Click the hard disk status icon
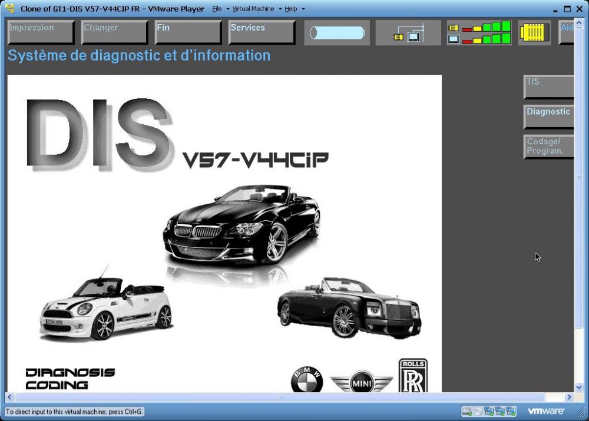Screen dimensions: 589x421 466,412
